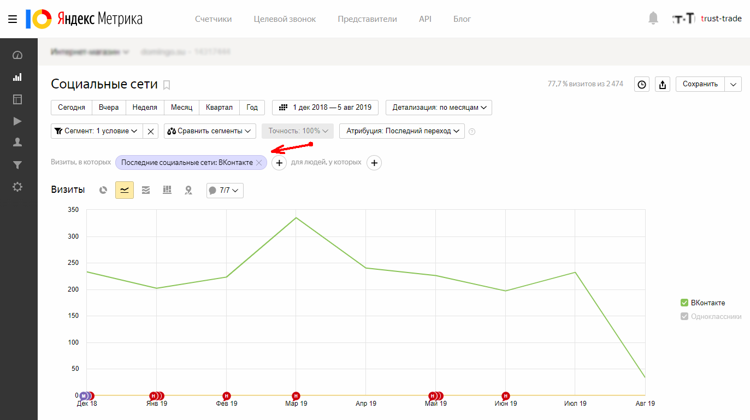Switch to line chart view
Viewport: 750px width, 420px height.
tap(125, 190)
